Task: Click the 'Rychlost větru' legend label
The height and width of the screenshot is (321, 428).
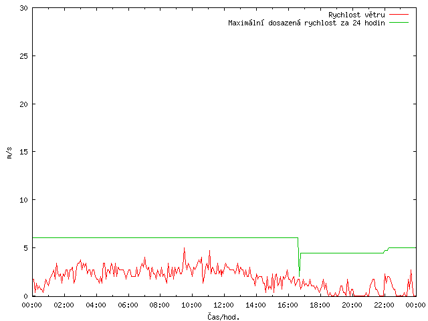Action: point(356,15)
